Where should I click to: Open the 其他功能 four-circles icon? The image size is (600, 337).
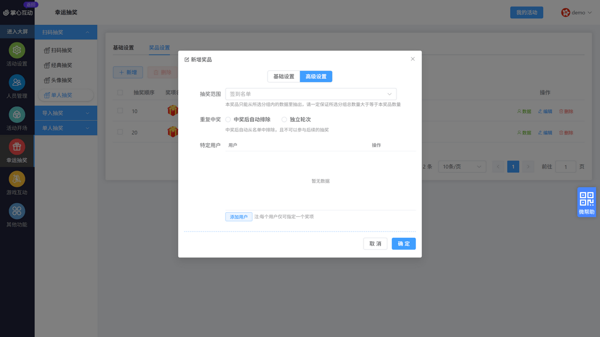pyautogui.click(x=17, y=211)
